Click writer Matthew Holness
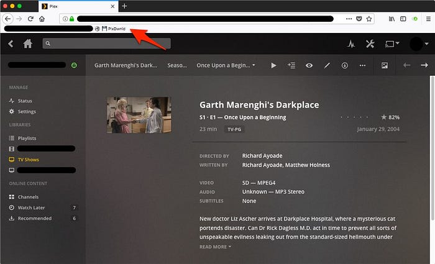 [x=308, y=165]
